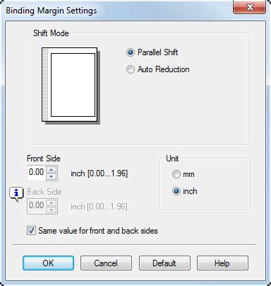Click the page preview in Shift Mode

[x=71, y=86]
